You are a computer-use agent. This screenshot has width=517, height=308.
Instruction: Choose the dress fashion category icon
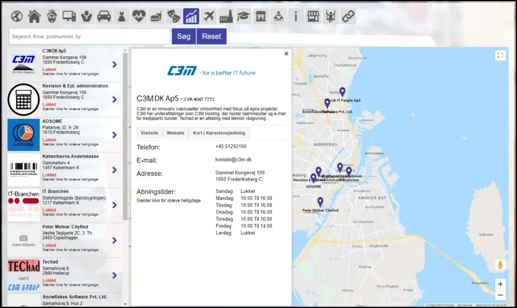[122, 16]
